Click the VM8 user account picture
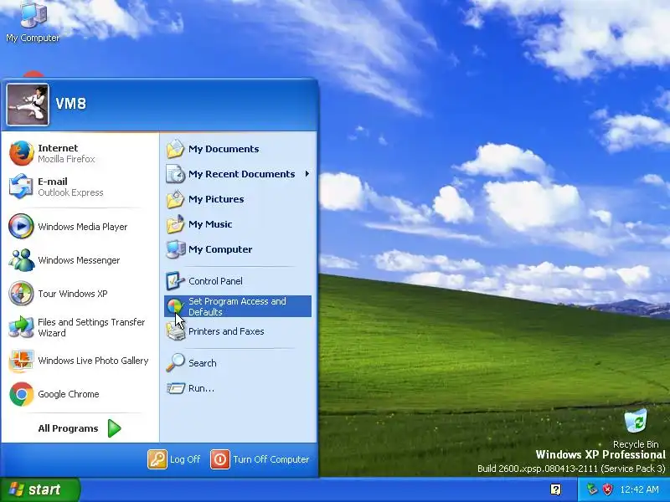 coord(28,105)
